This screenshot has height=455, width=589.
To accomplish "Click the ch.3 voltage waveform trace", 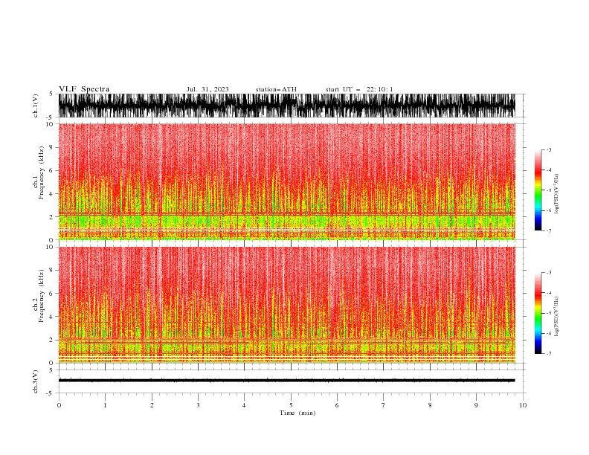I will [x=287, y=381].
